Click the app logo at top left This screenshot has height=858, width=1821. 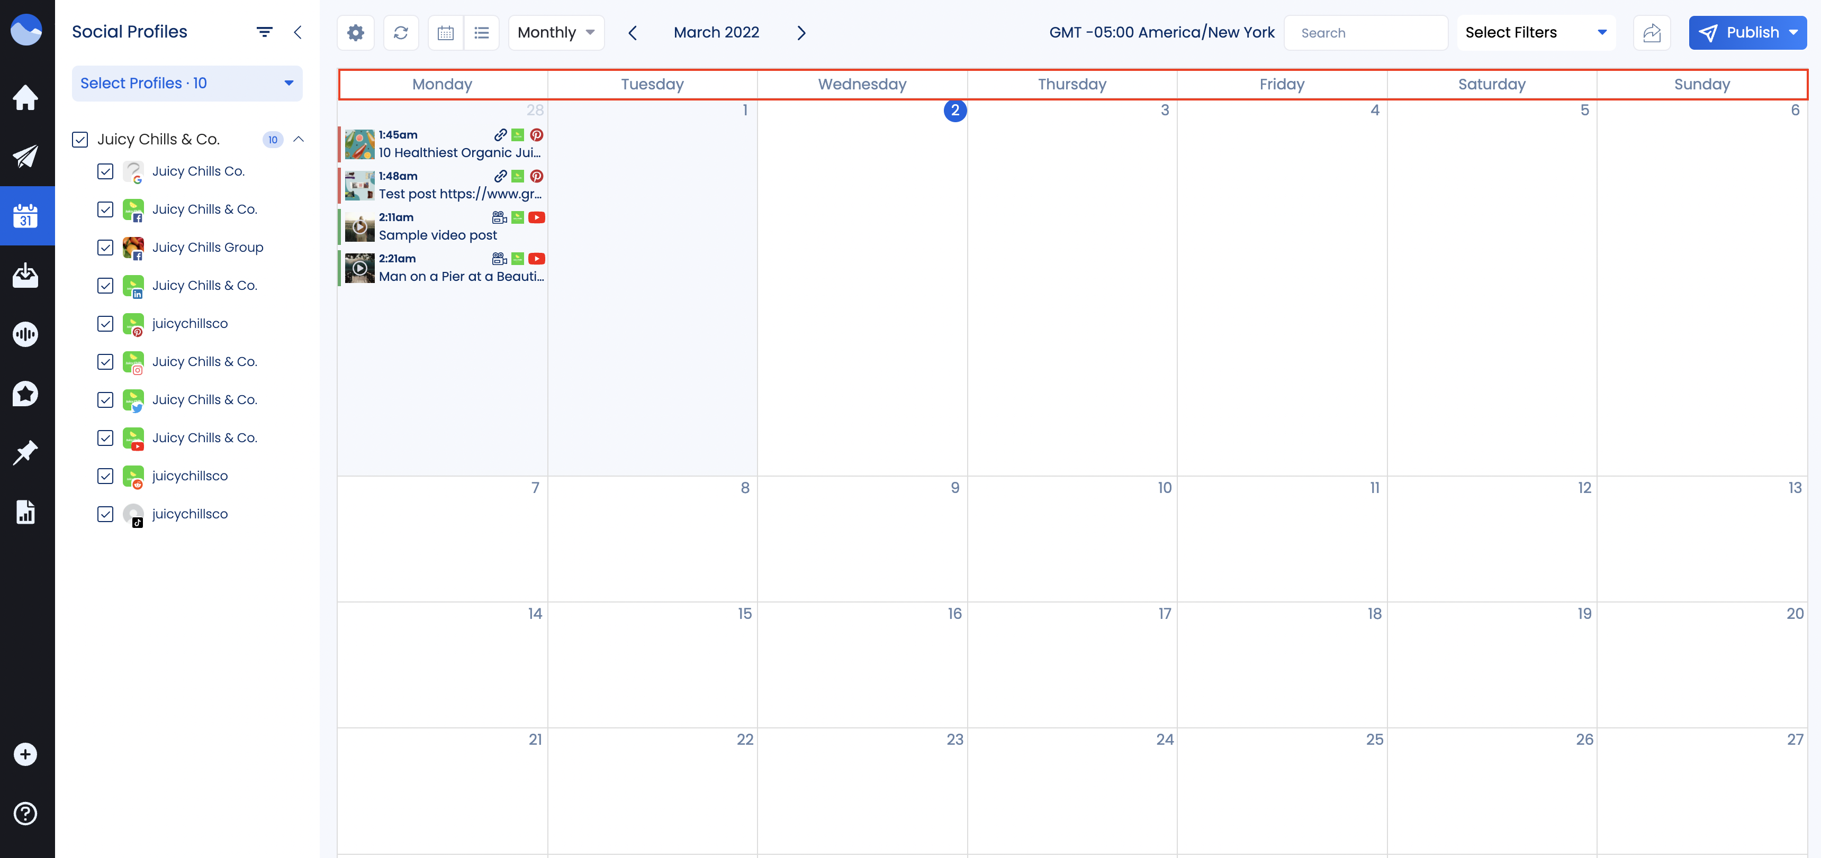tap(26, 30)
